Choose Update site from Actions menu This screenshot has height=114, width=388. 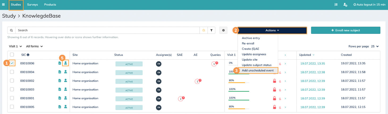(x=250, y=60)
